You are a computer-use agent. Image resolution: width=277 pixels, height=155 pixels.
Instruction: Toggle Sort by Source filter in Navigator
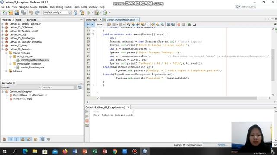click(48, 139)
